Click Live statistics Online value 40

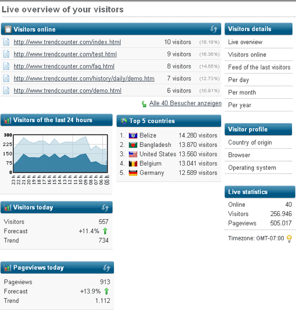pyautogui.click(x=288, y=204)
